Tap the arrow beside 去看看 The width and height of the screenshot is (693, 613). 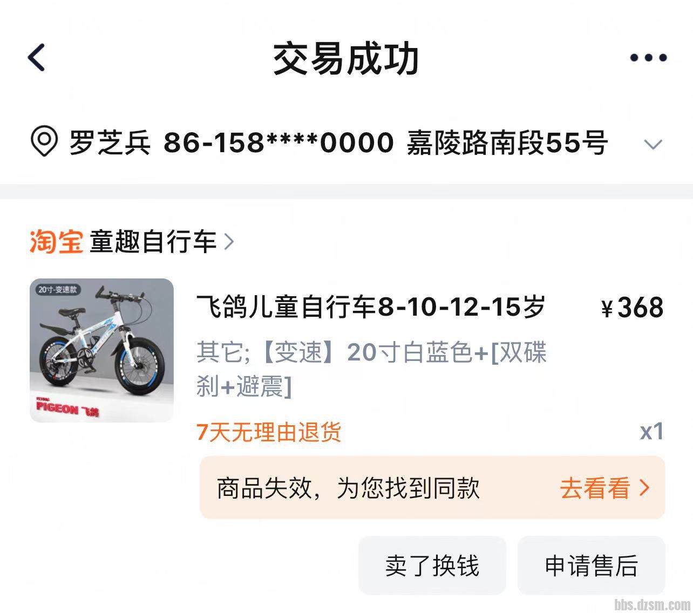click(644, 488)
